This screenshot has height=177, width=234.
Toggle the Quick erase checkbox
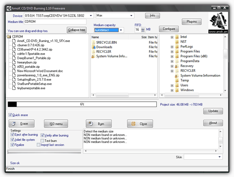10,115
